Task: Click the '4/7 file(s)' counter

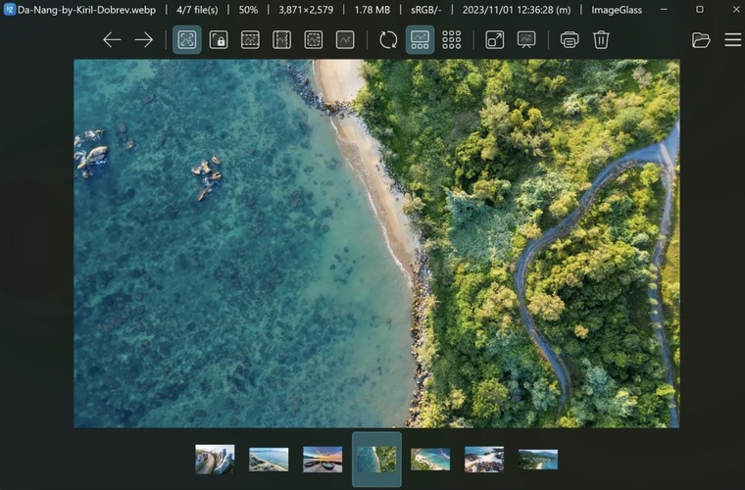Action: (197, 10)
